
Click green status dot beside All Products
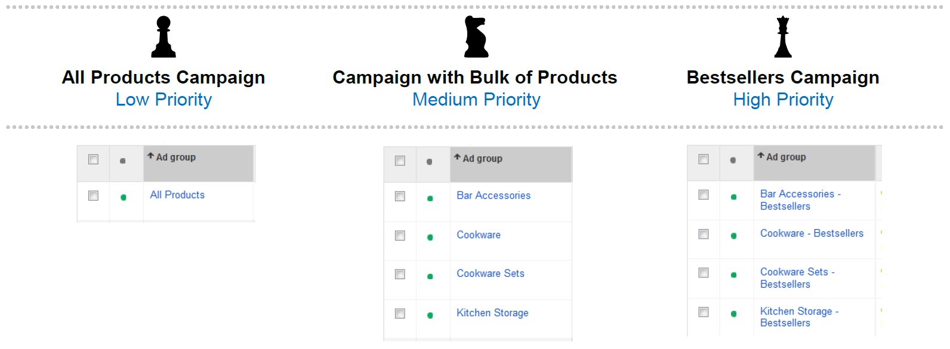click(x=124, y=197)
